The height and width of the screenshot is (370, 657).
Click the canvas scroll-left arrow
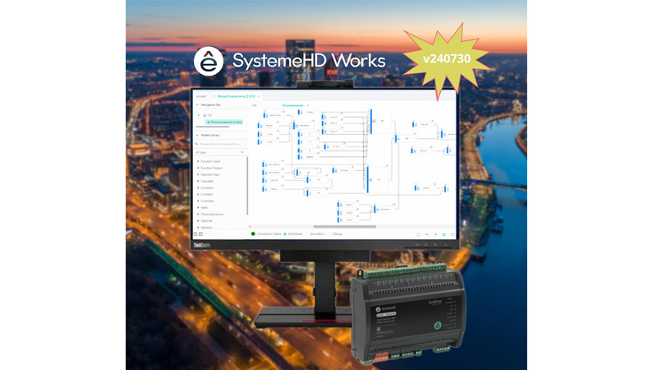coord(250,227)
